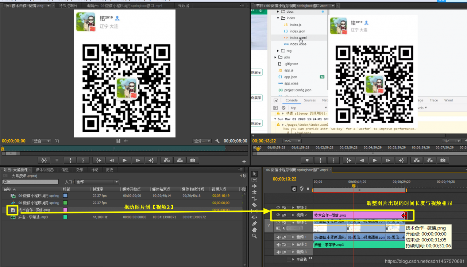The height and width of the screenshot is (267, 467).
Task: Expand the 视频 3 track
Action: pyautogui.click(x=293, y=208)
